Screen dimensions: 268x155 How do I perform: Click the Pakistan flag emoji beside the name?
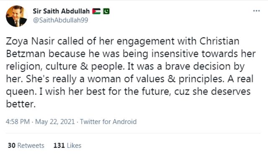[x=106, y=11]
